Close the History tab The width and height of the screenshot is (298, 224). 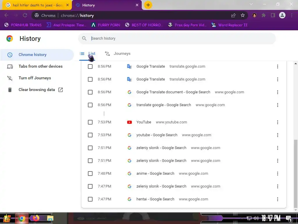137,5
